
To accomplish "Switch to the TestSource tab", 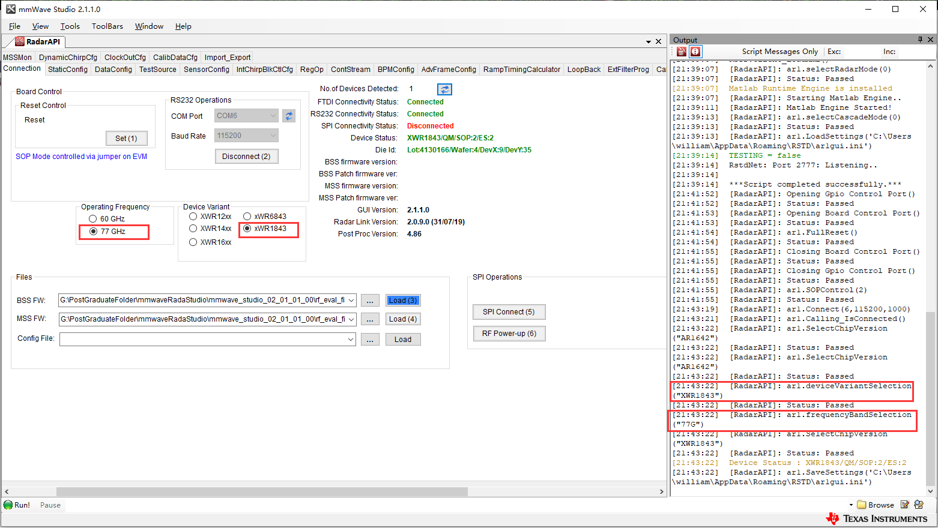I will tap(158, 70).
